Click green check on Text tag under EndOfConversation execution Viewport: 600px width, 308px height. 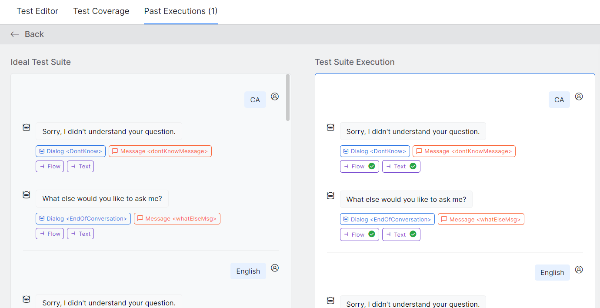(413, 234)
